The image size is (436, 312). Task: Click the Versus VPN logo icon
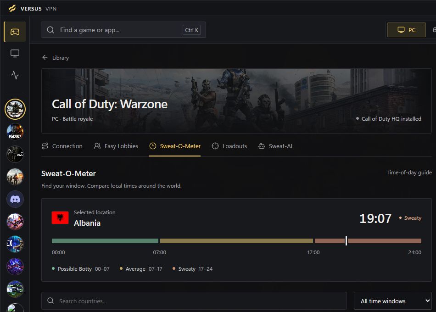point(12,8)
